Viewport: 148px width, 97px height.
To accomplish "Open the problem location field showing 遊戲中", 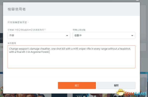I will 104,35.
